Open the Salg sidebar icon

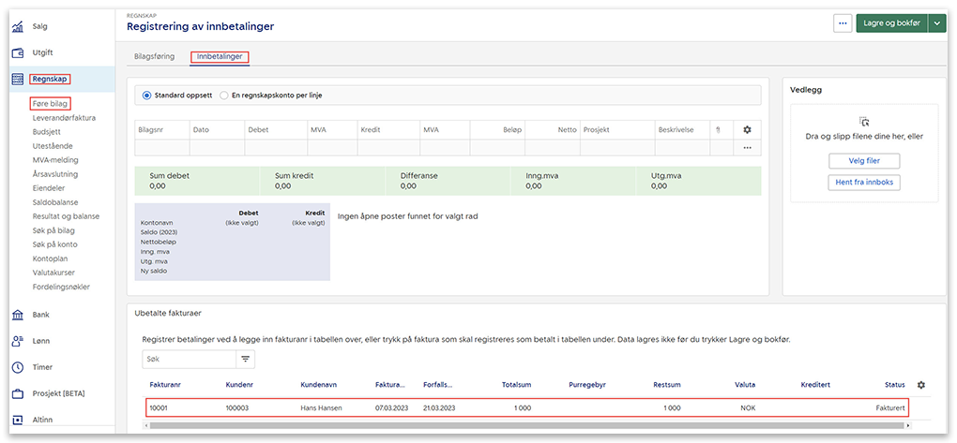point(18,26)
